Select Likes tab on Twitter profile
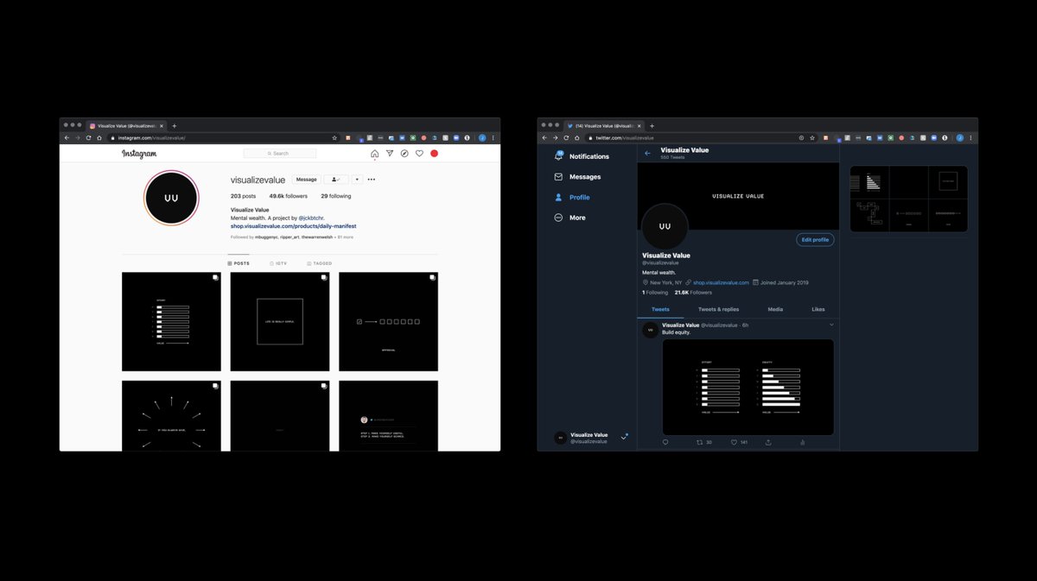Viewport: 1037px width, 581px height. click(x=818, y=309)
